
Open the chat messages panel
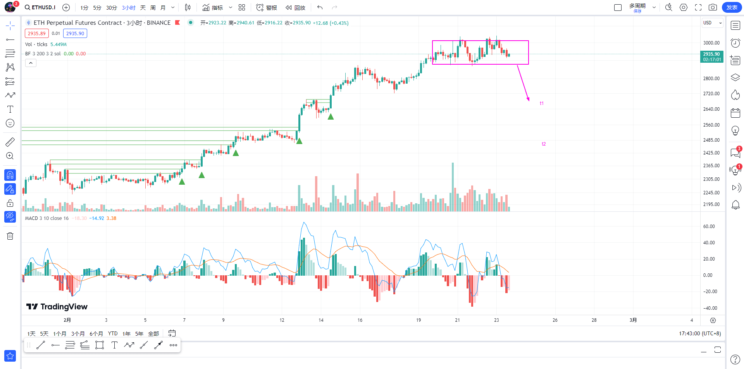(x=735, y=153)
